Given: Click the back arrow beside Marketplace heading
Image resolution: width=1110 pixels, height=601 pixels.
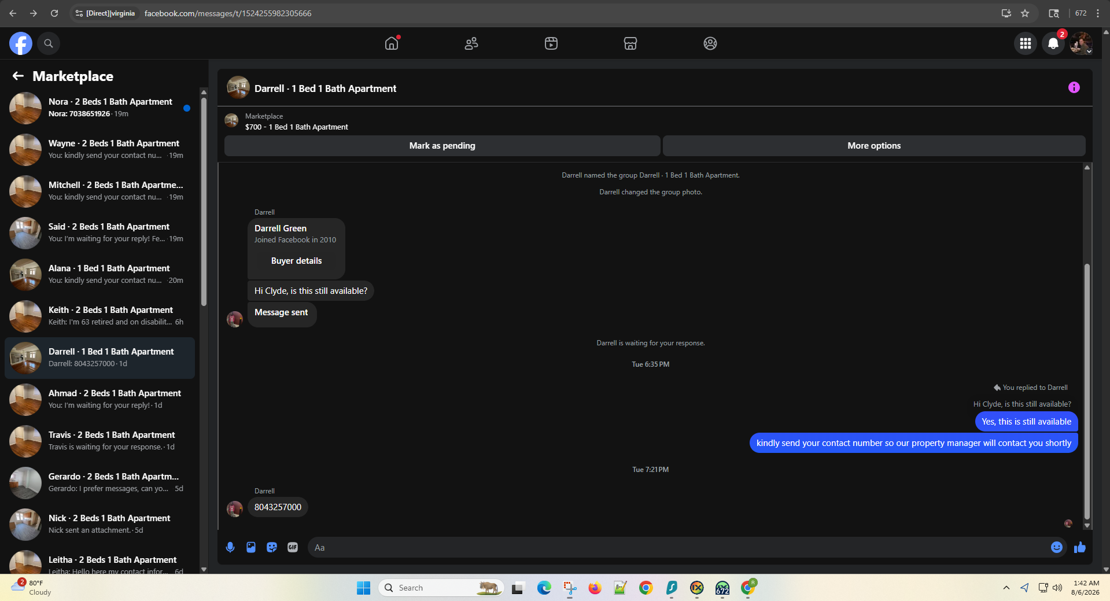Looking at the screenshot, I should [x=18, y=76].
